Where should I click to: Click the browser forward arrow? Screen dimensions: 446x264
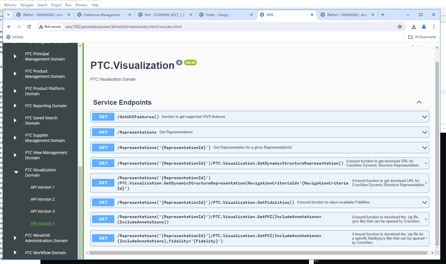(19, 27)
